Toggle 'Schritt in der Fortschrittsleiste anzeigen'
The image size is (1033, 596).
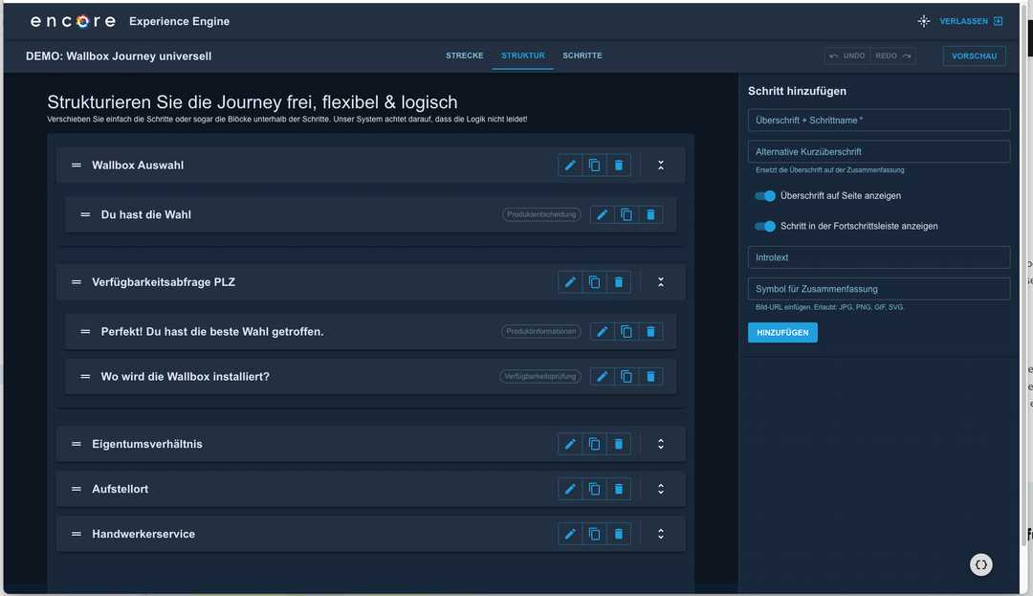pyautogui.click(x=764, y=226)
